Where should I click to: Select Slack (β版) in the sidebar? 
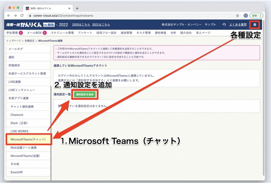(x=19, y=123)
